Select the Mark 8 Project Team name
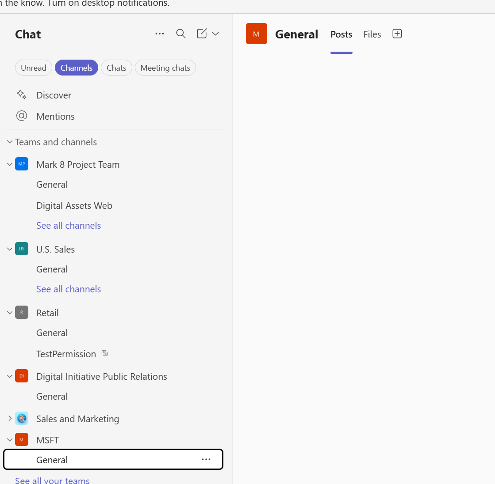Screen dimensions: 495x484 coord(78,164)
